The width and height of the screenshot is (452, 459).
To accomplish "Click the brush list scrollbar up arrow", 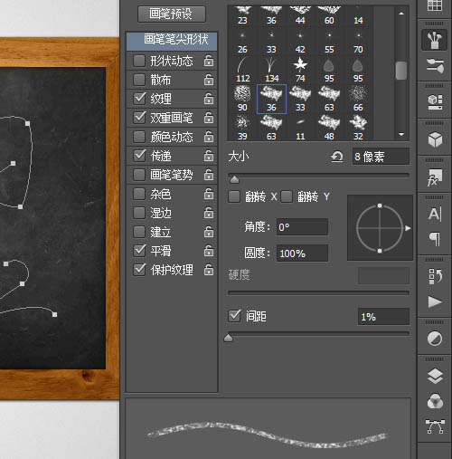I will pyautogui.click(x=401, y=14).
